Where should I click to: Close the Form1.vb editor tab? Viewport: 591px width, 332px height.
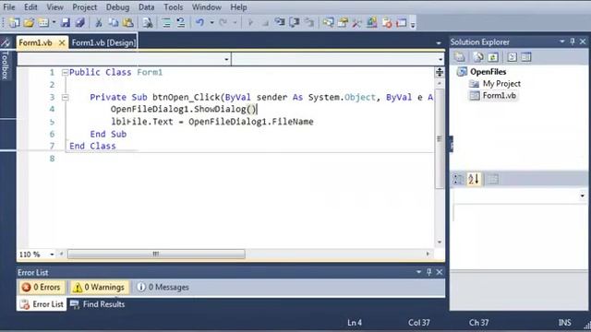[x=62, y=43]
